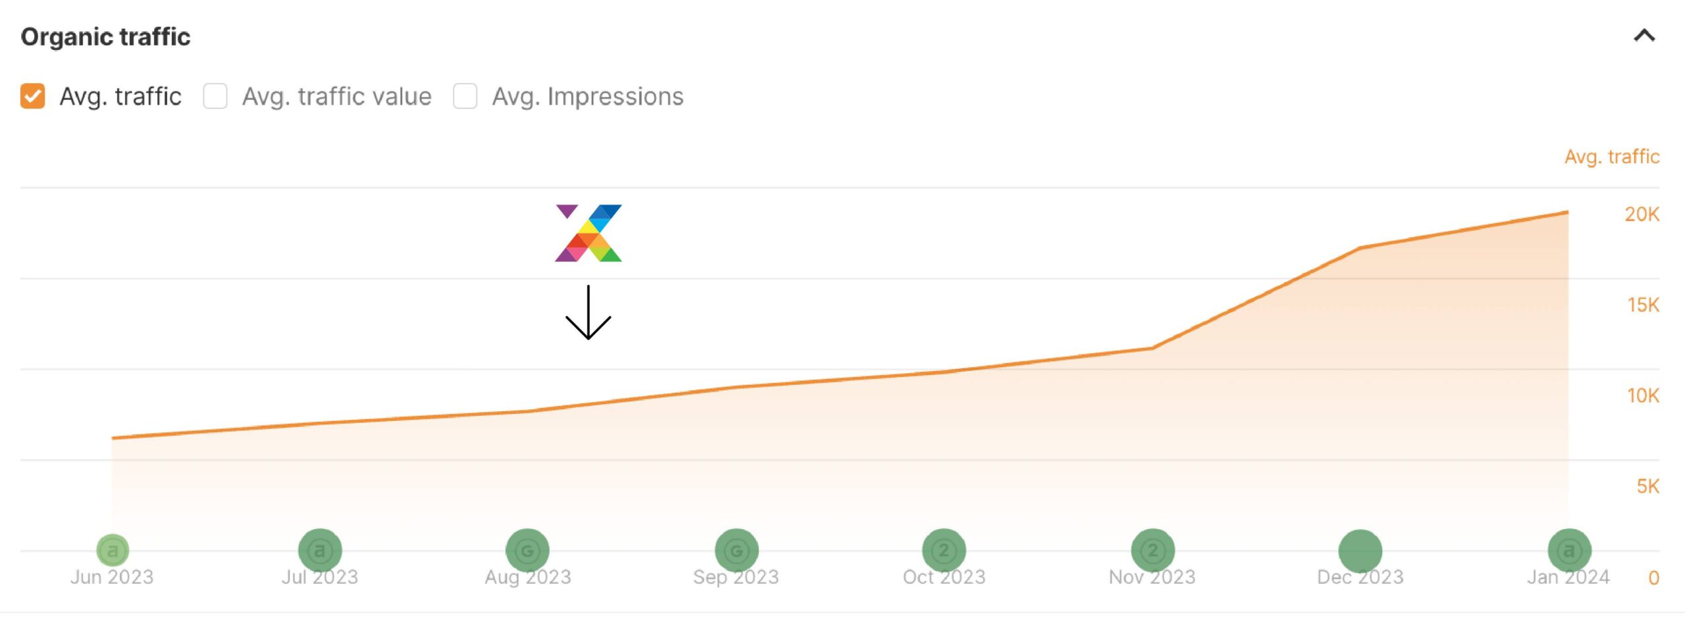Click the Organic traffic heading
The height and width of the screenshot is (629, 1685).
105,37
